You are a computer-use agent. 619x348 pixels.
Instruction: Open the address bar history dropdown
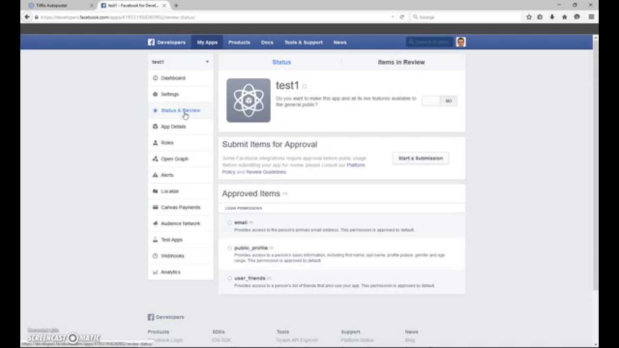click(x=392, y=17)
